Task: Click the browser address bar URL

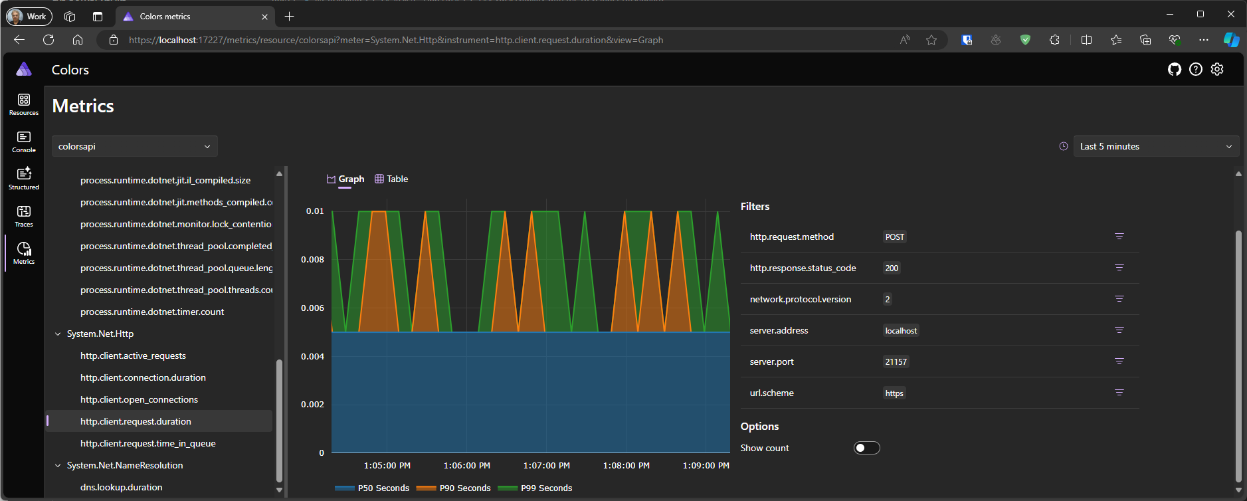Action: point(396,40)
